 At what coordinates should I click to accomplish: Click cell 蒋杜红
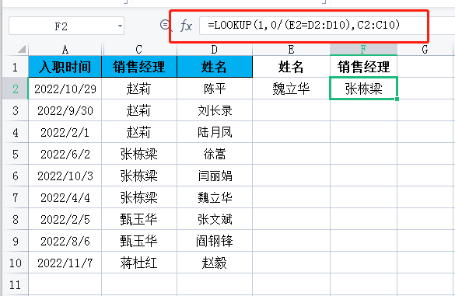139,263
